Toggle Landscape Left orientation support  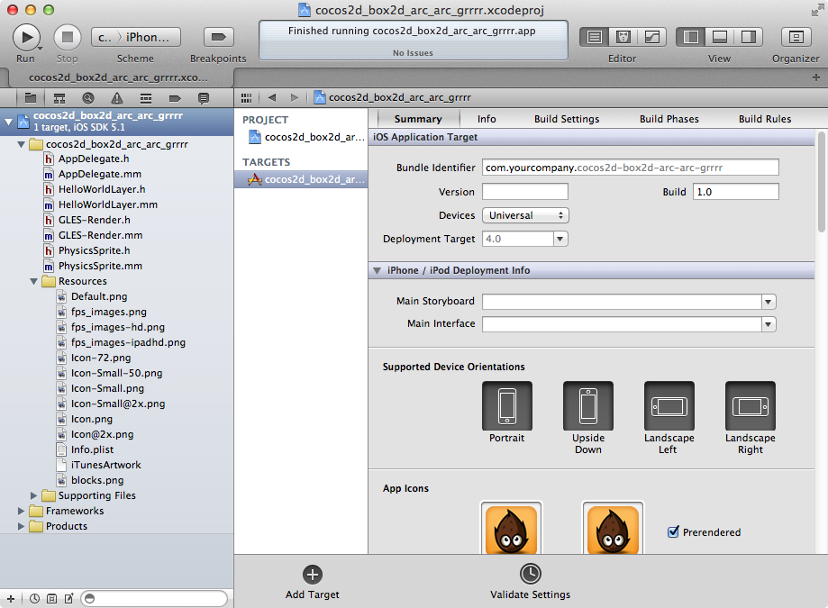pos(669,405)
